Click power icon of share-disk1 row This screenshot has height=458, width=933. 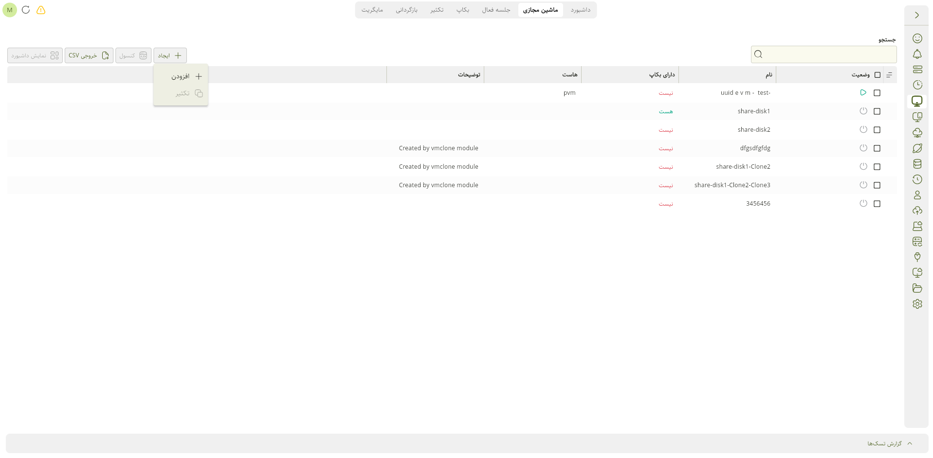863,111
